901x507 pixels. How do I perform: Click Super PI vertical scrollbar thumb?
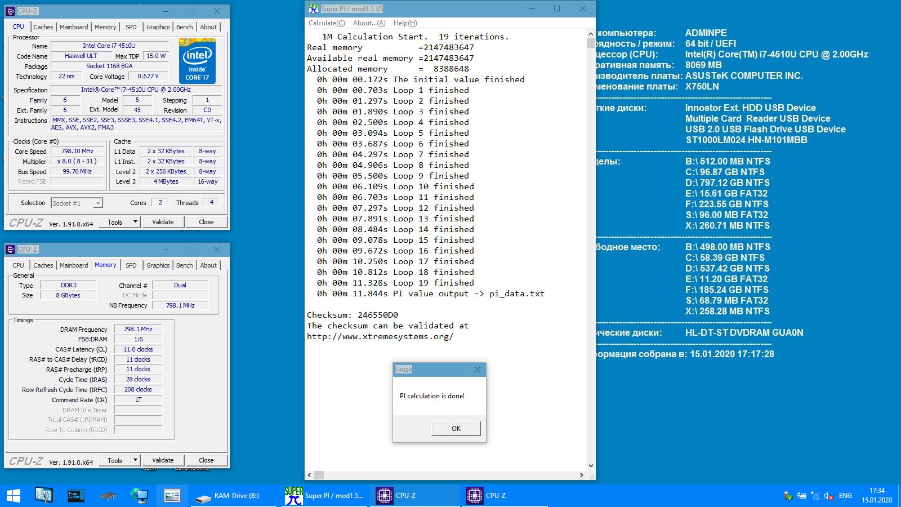tap(591, 43)
